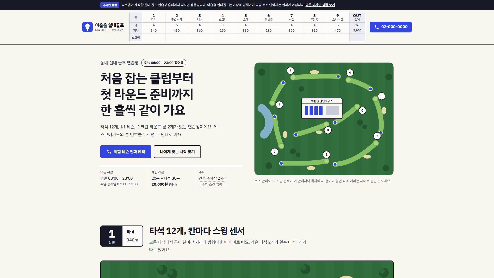Click the [주차 조건 입력] placeholder text
The image size is (494, 278).
point(212,184)
